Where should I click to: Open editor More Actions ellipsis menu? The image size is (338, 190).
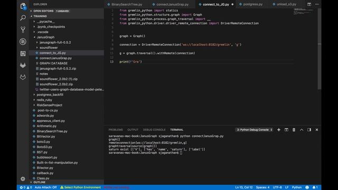317,4
